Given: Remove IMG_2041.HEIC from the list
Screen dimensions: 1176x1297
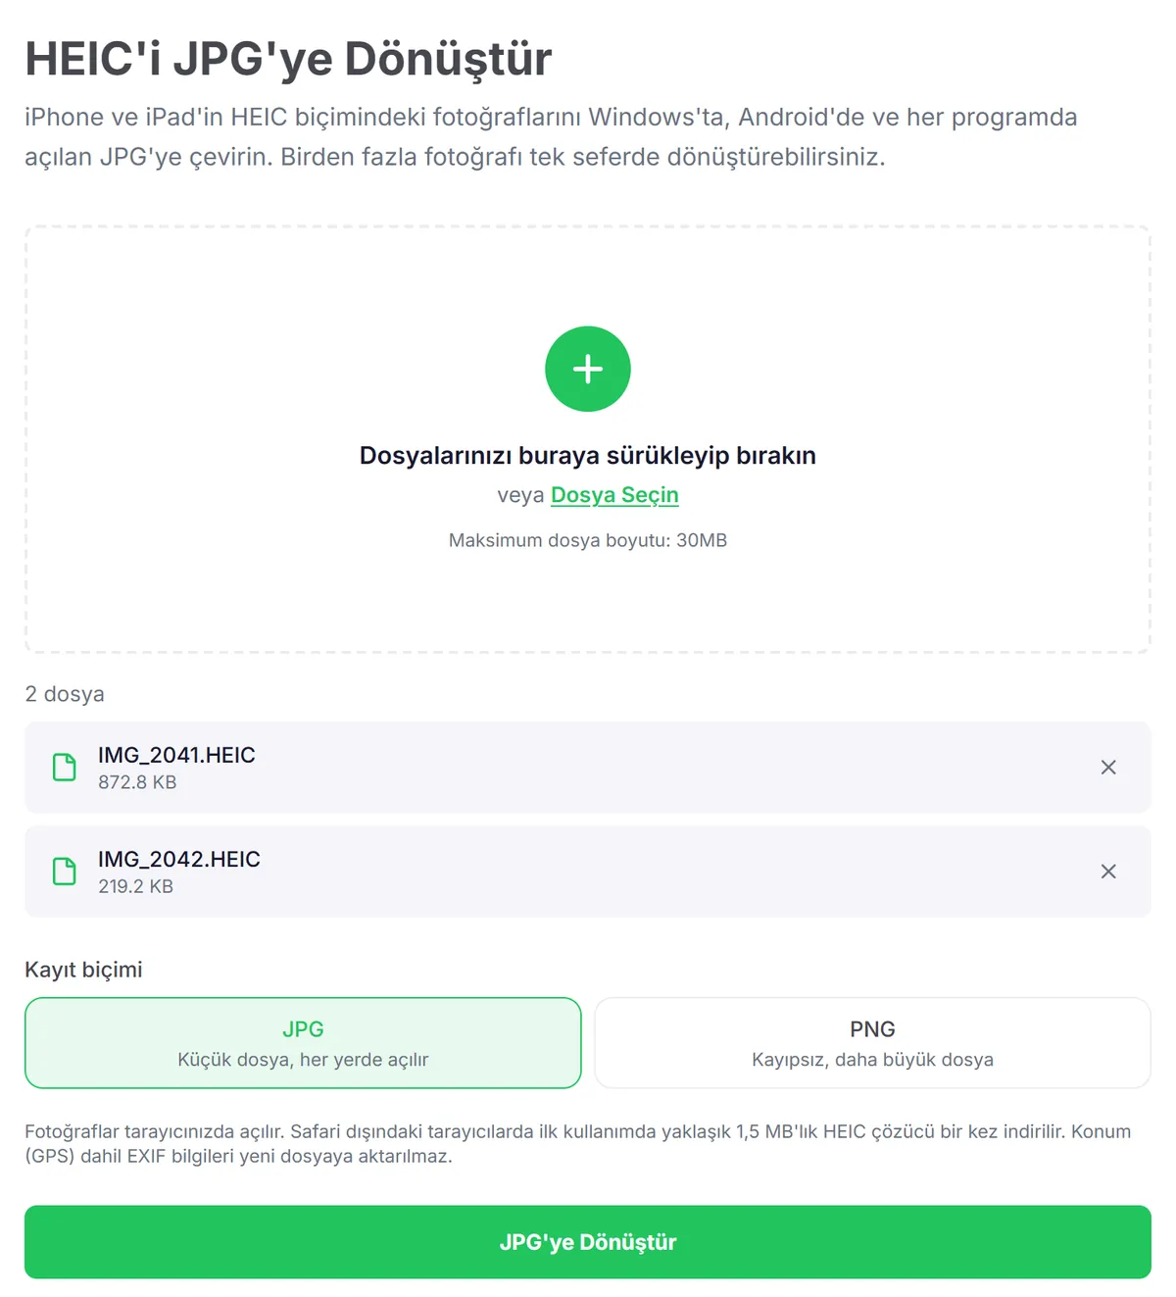Looking at the screenshot, I should tap(1108, 768).
